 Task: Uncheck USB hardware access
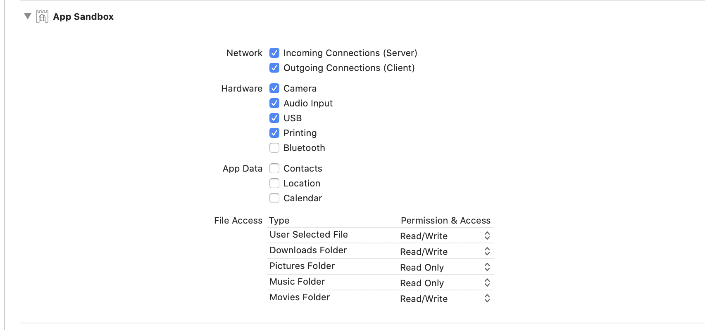click(274, 118)
